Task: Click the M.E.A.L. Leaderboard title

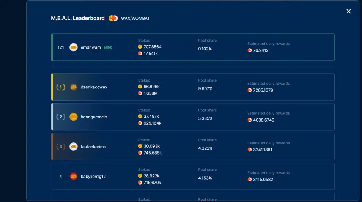Action: coord(78,18)
